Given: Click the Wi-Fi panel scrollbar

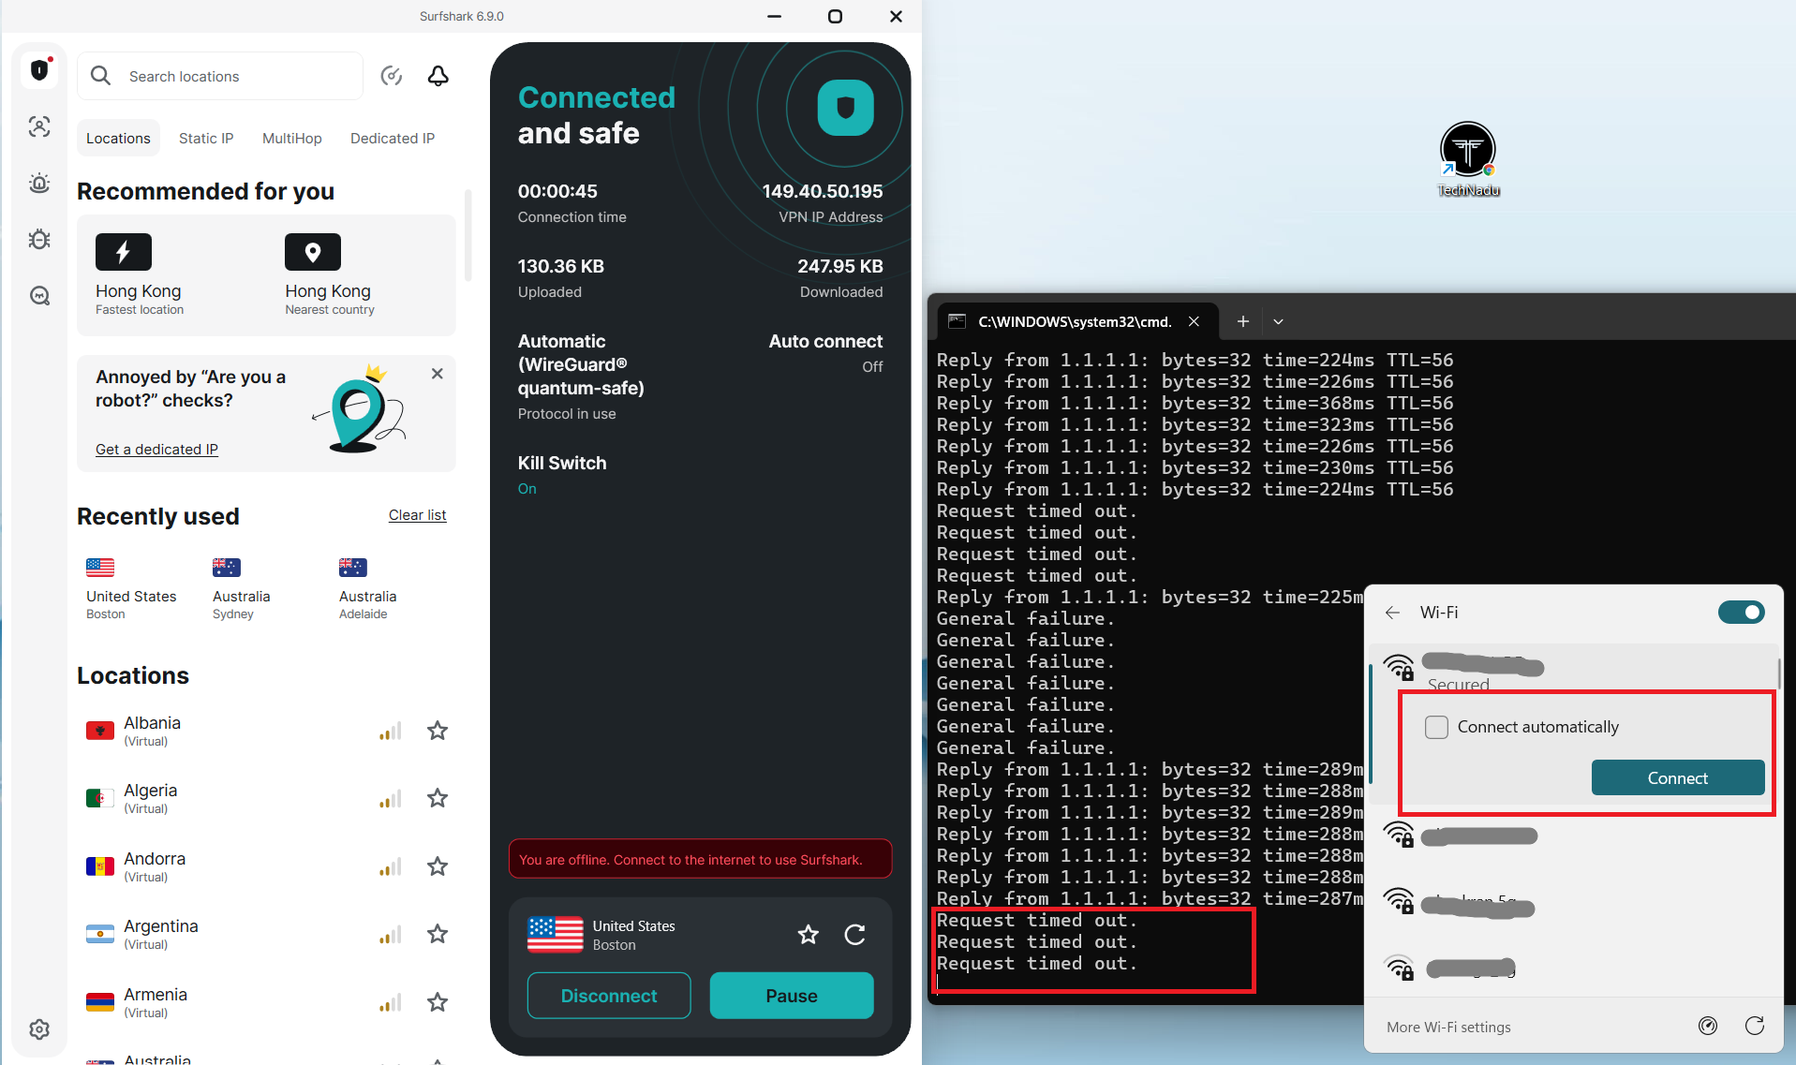Looking at the screenshot, I should coord(1778,674).
